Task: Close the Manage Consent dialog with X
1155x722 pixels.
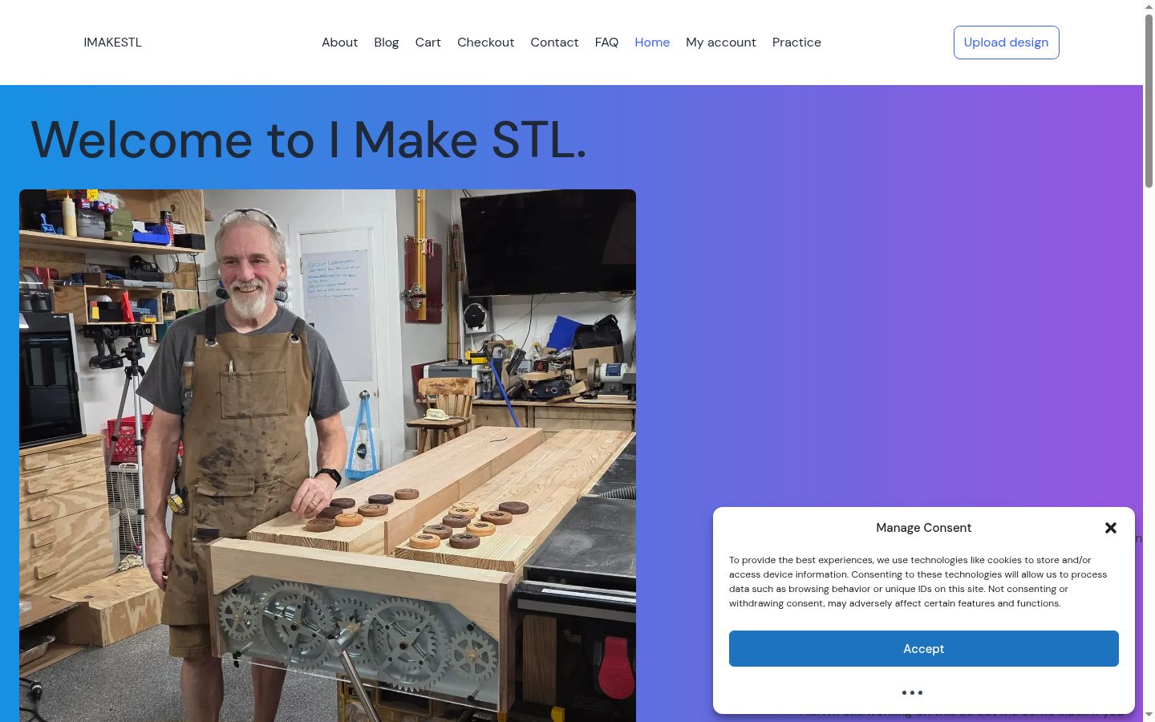Action: point(1111,528)
